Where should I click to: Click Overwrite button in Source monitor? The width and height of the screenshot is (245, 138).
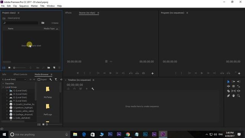coord(137,73)
